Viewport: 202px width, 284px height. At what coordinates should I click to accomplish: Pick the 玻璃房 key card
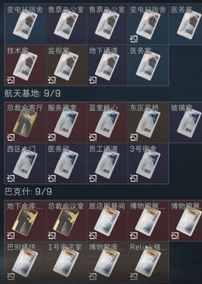pos(185,122)
